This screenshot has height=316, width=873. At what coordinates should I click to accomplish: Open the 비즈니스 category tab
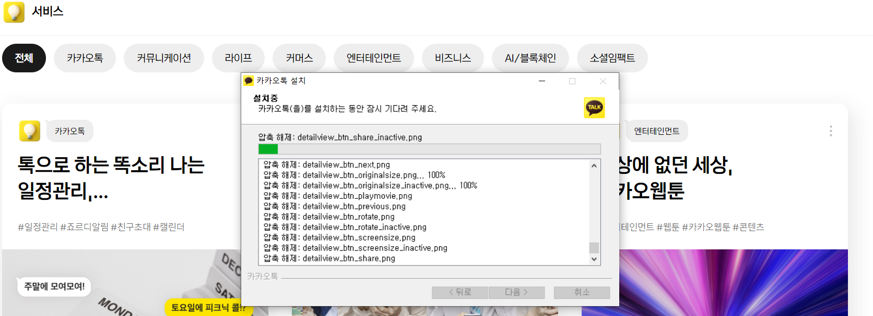pos(453,58)
